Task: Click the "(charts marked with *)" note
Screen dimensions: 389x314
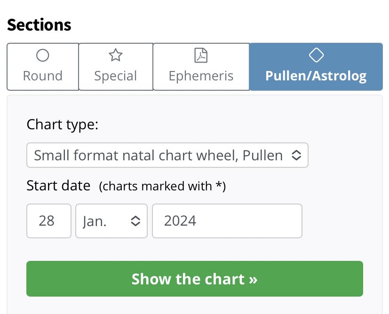Action: pyautogui.click(x=162, y=187)
